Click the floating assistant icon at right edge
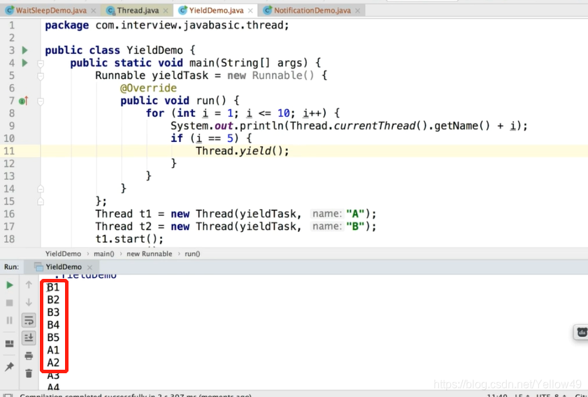This screenshot has width=588, height=397. click(582, 332)
